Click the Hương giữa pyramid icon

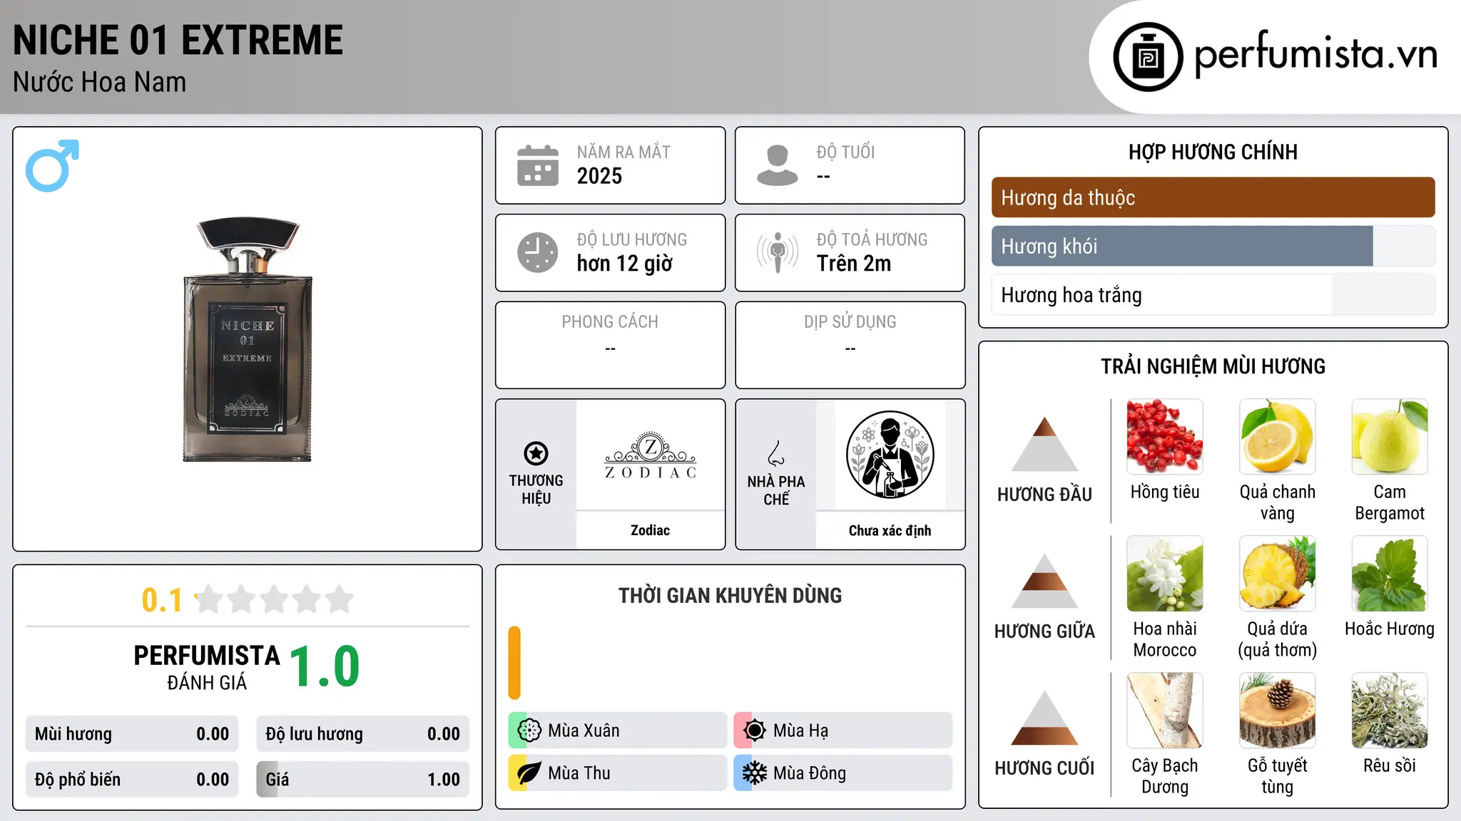tap(1044, 580)
